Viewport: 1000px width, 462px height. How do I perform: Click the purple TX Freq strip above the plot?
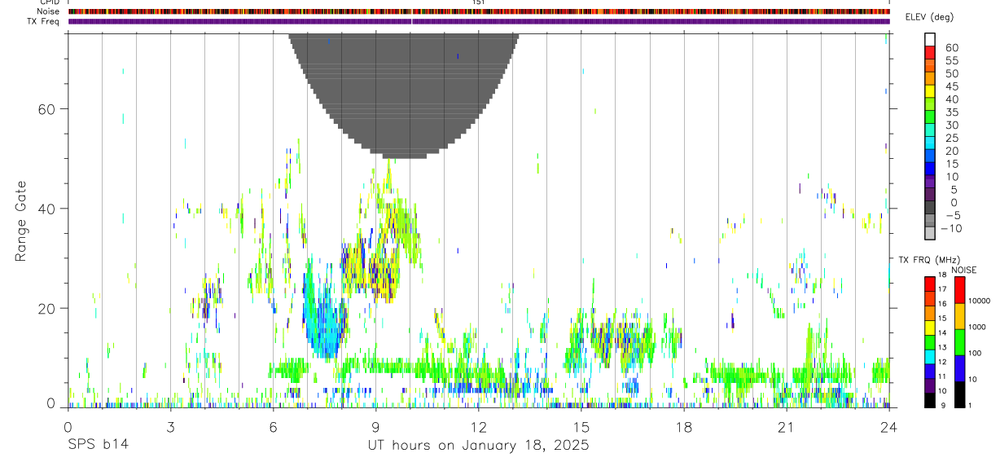click(x=479, y=21)
